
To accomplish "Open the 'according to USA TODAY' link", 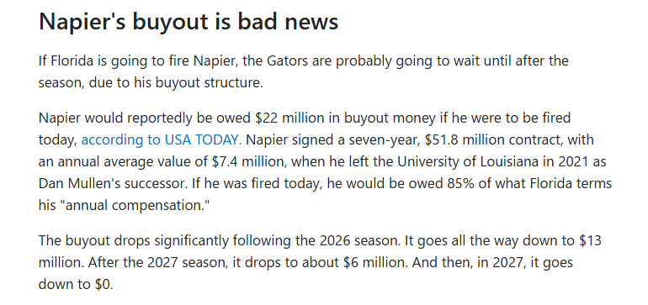I will tap(162, 140).
